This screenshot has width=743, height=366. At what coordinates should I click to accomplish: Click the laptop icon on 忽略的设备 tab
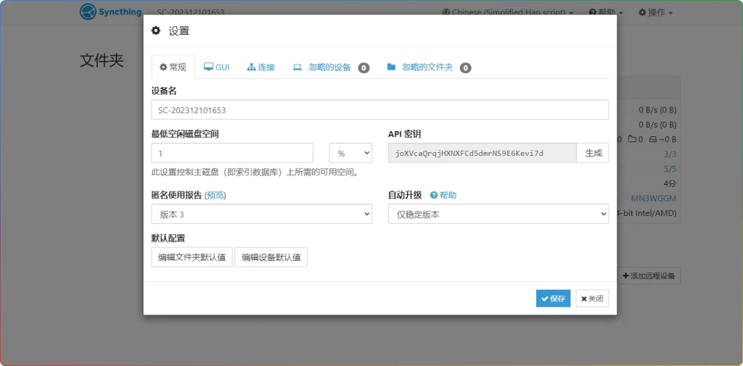pyautogui.click(x=297, y=67)
